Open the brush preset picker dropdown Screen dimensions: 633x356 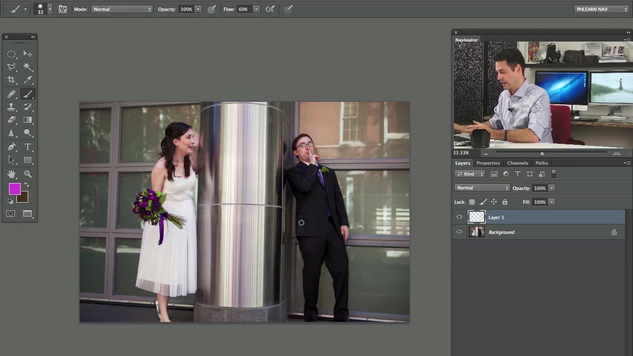coord(50,9)
